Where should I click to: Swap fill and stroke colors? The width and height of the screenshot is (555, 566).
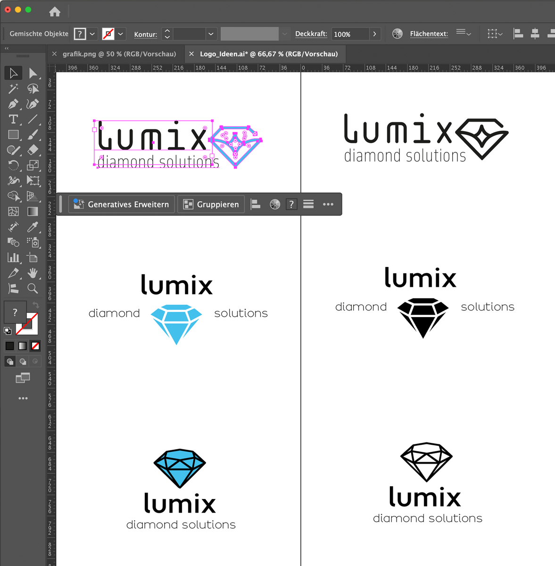[x=35, y=305]
